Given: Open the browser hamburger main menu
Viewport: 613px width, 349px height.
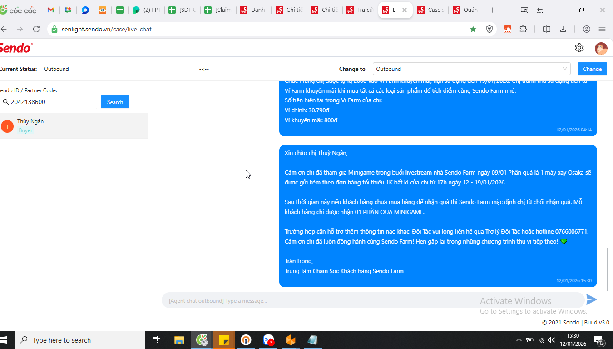Looking at the screenshot, I should click(602, 29).
